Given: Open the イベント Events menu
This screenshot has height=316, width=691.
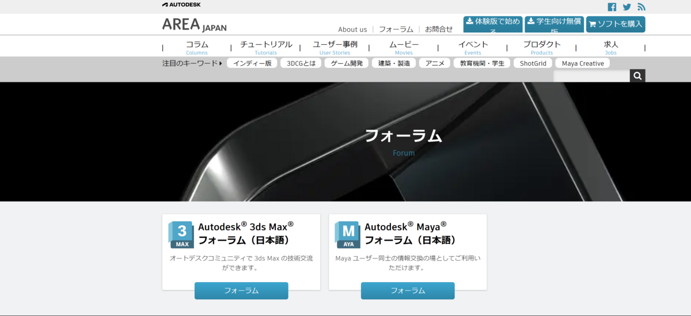Looking at the screenshot, I should [473, 47].
